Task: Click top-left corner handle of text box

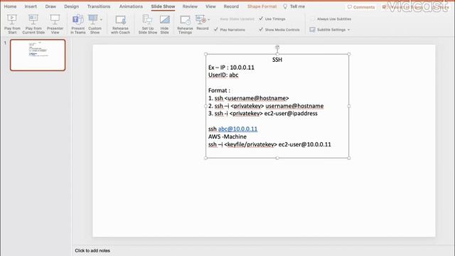Action: pyautogui.click(x=205, y=54)
